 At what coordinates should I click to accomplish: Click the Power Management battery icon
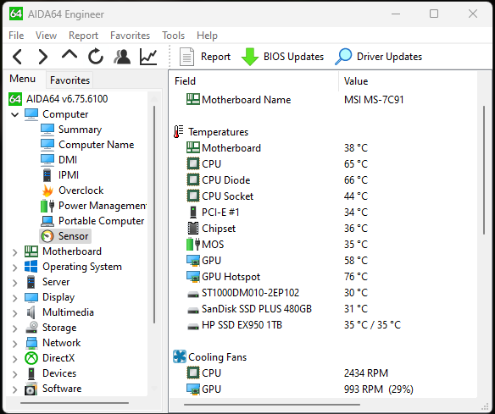point(47,206)
